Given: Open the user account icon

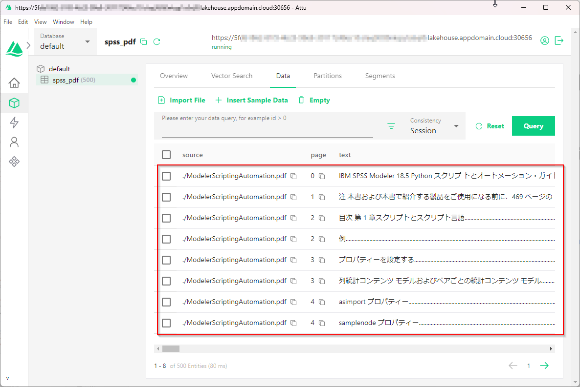Looking at the screenshot, I should [x=544, y=41].
